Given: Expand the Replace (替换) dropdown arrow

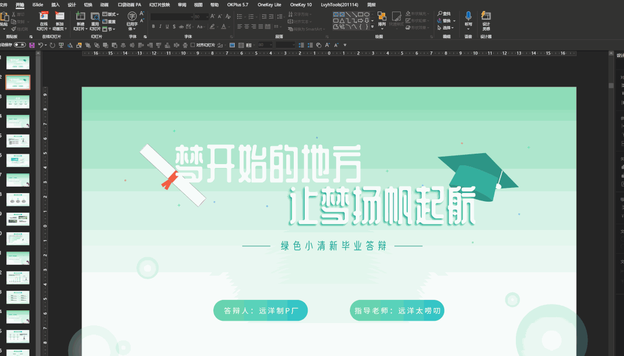Looking at the screenshot, I should (454, 21).
